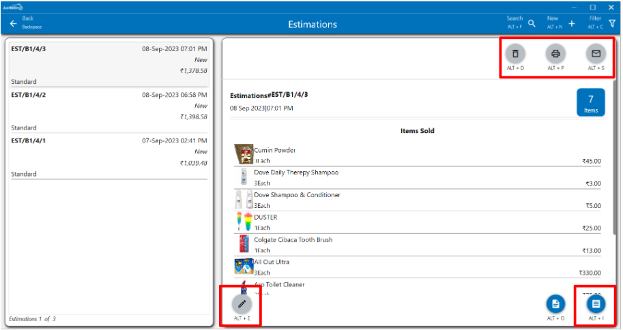Open the Filter funnel icon
Image resolution: width=623 pixels, height=330 pixels.
612,23
